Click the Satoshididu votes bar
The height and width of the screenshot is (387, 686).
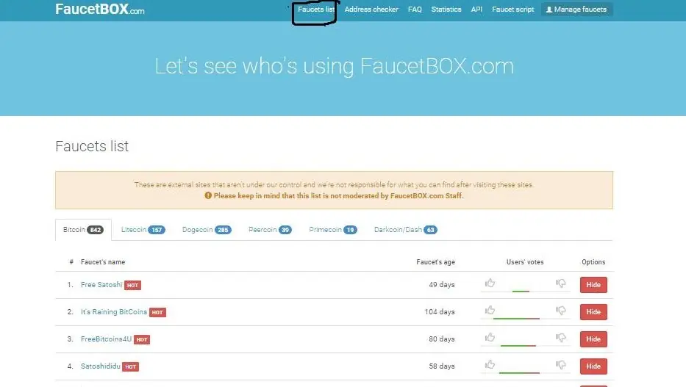tap(525, 372)
